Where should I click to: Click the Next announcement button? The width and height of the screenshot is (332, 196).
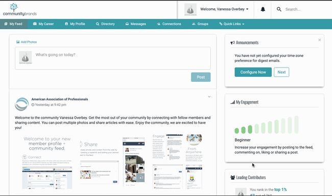tap(281, 72)
